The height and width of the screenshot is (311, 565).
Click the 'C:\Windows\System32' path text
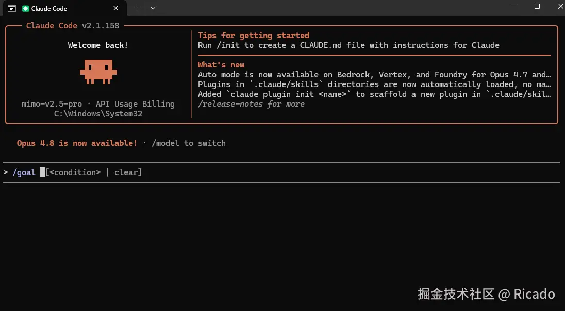pyautogui.click(x=98, y=114)
